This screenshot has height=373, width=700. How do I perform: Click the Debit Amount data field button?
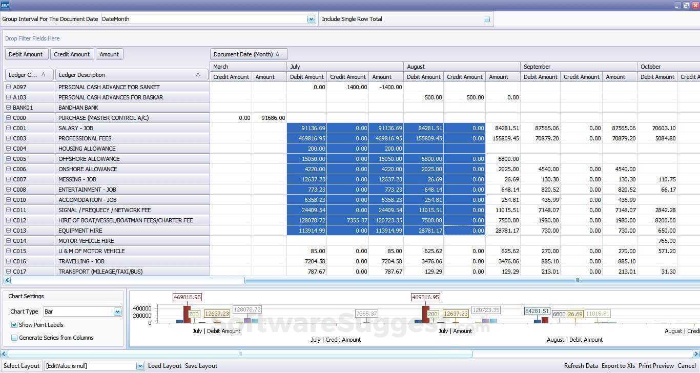point(27,54)
